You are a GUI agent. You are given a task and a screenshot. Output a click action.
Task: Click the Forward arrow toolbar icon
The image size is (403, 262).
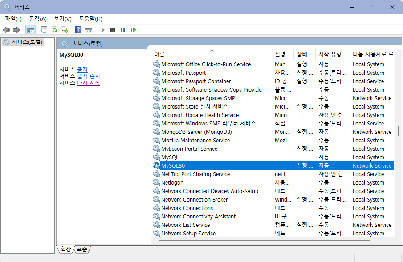point(16,30)
